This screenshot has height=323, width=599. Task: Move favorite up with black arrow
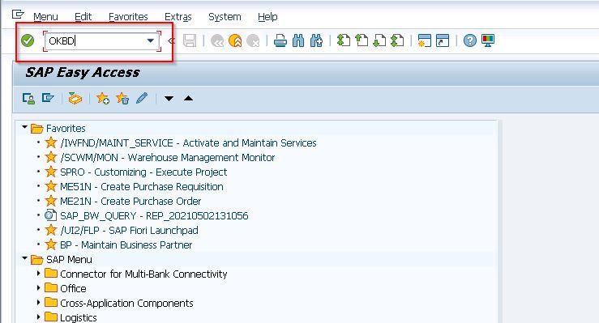pos(188,99)
